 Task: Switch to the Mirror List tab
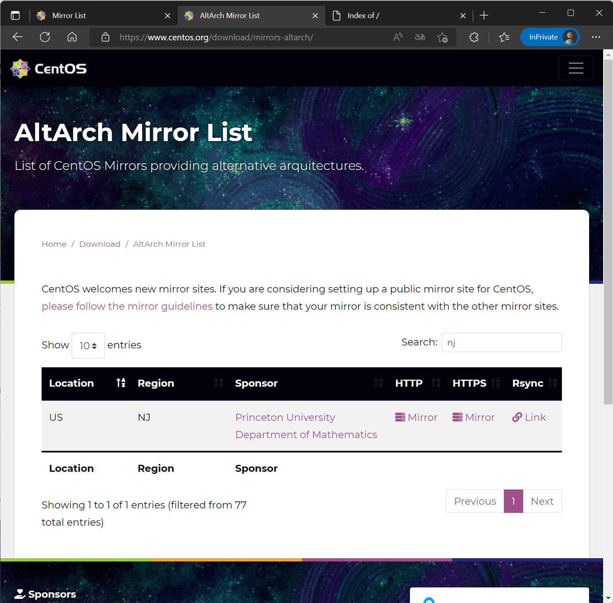104,16
